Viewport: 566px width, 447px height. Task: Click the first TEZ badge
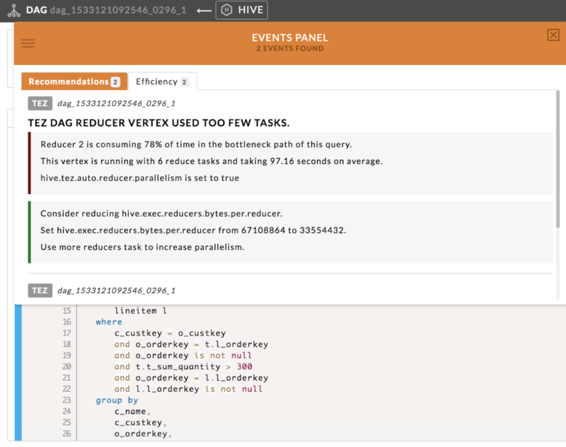tap(40, 103)
